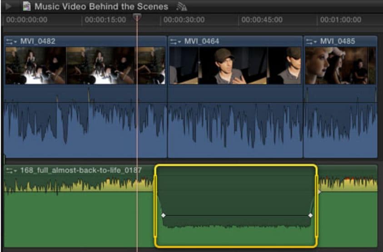Click the left volume keyframe in the selected range
The image size is (383, 252).
[164, 215]
